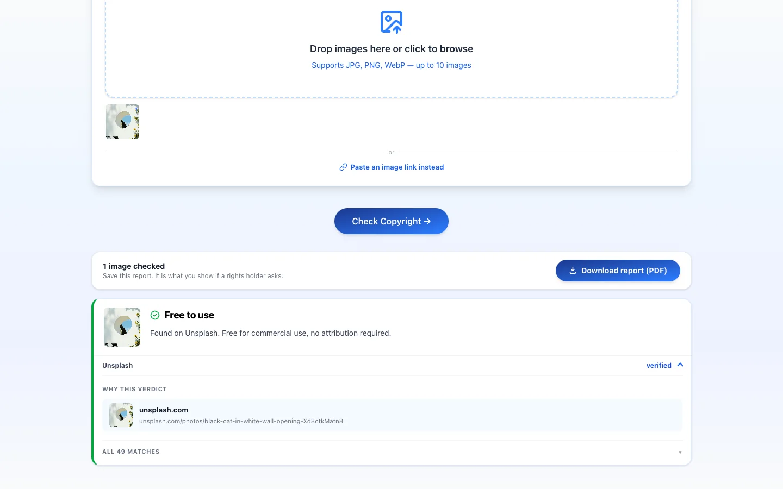Click the link icon beside Paste an image link
The width and height of the screenshot is (783, 489).
click(x=343, y=167)
